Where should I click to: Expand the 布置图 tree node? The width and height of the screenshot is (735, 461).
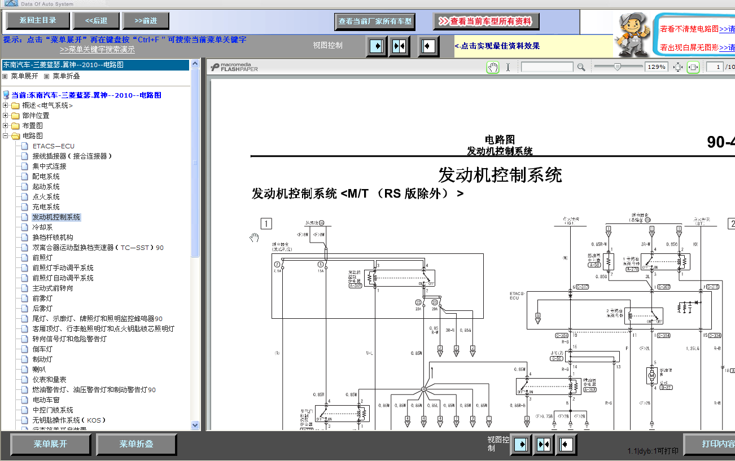[x=6, y=126]
